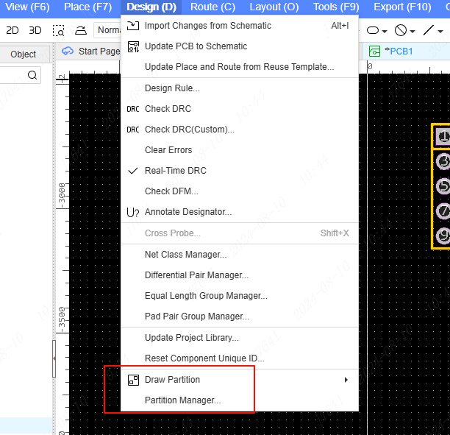Viewport: 450px width, 435px height.
Task: Click the Import Changes from Schematic icon
Action: coord(133,26)
